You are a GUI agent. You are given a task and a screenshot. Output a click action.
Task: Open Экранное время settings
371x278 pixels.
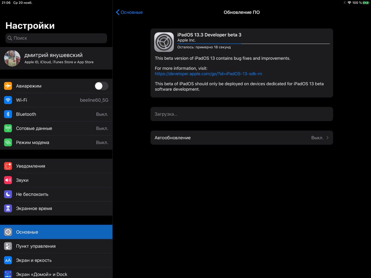(x=56, y=209)
